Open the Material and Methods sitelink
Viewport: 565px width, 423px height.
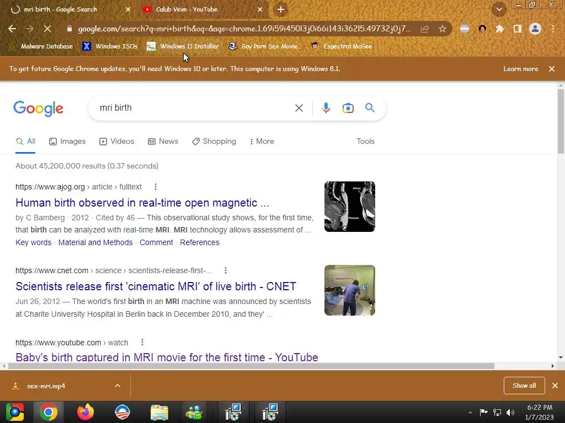point(95,242)
